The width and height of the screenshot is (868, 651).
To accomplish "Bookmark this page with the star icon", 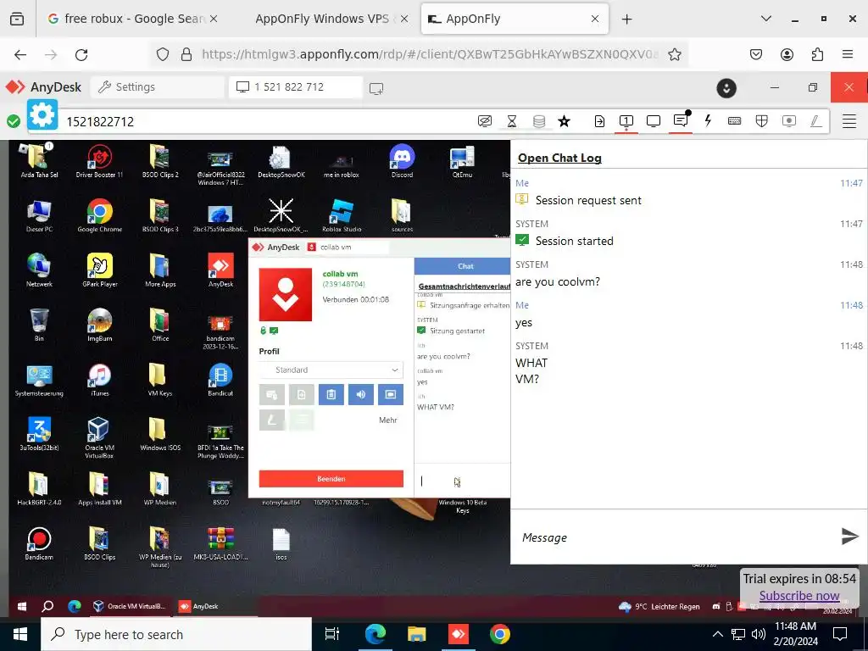I will point(674,54).
